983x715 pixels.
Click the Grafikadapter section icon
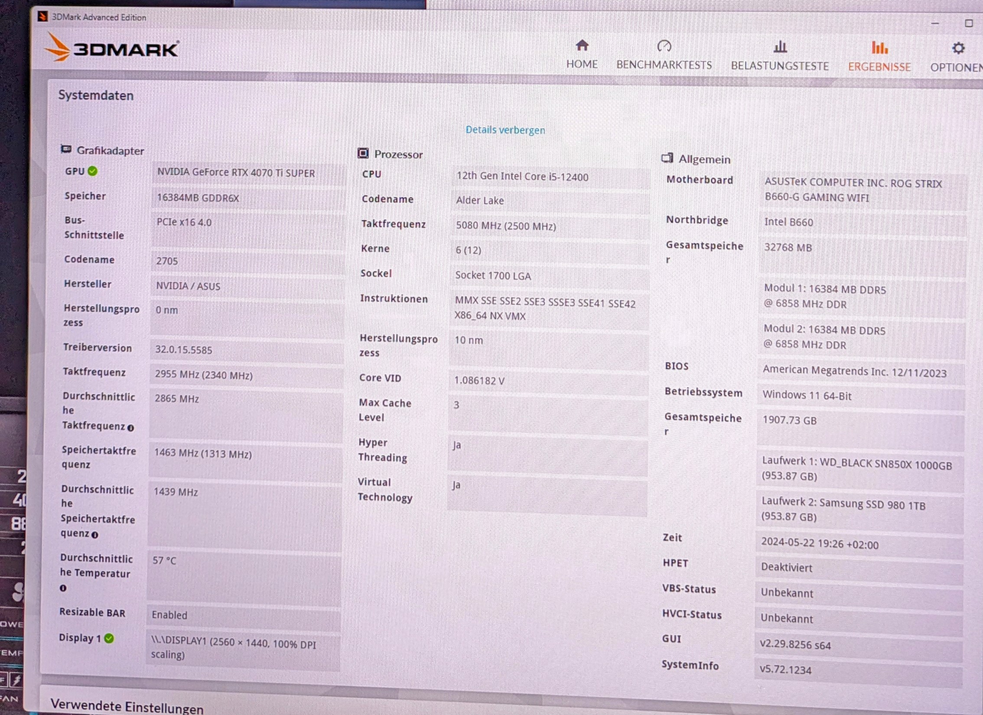click(x=66, y=149)
